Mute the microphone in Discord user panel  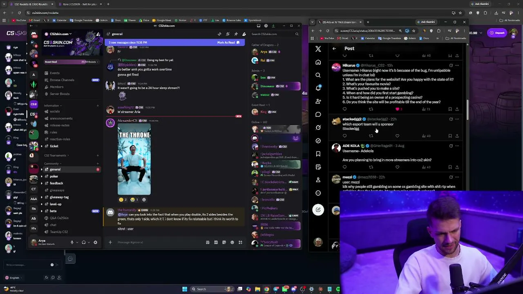click(x=72, y=242)
